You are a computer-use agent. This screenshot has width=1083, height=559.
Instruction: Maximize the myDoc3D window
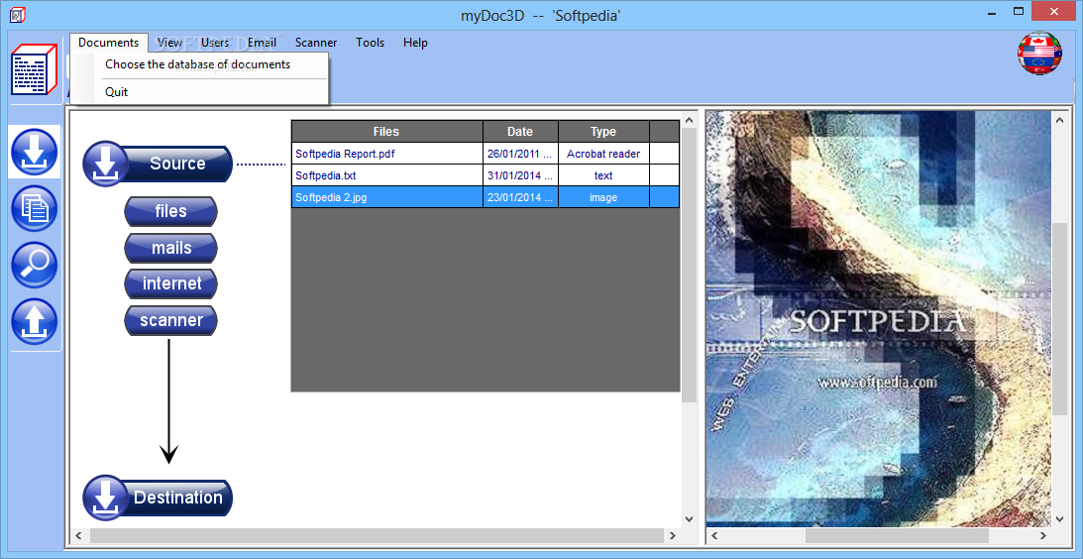coord(1018,12)
